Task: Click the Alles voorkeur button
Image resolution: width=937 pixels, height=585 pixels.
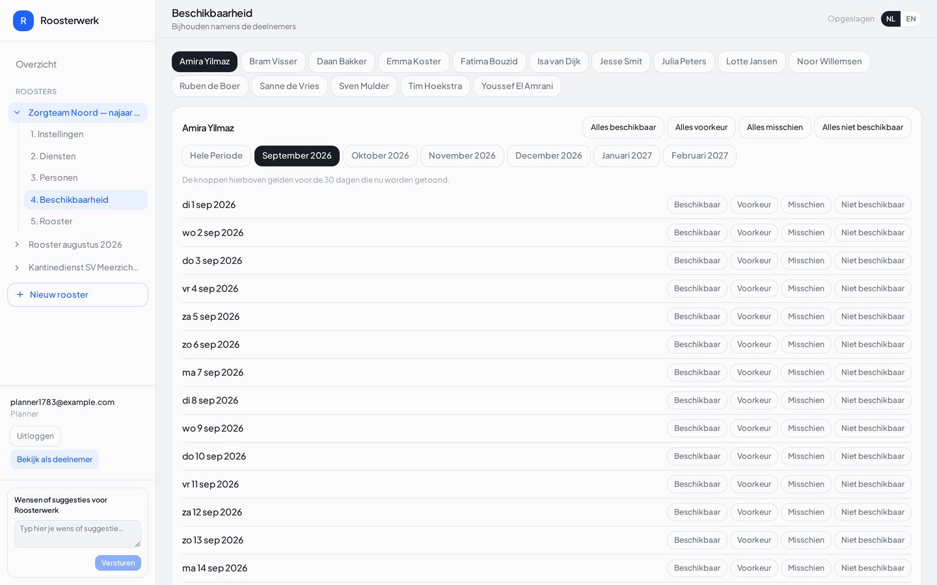Action: point(701,127)
